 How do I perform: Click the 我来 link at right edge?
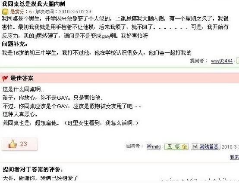[x=234, y=157]
